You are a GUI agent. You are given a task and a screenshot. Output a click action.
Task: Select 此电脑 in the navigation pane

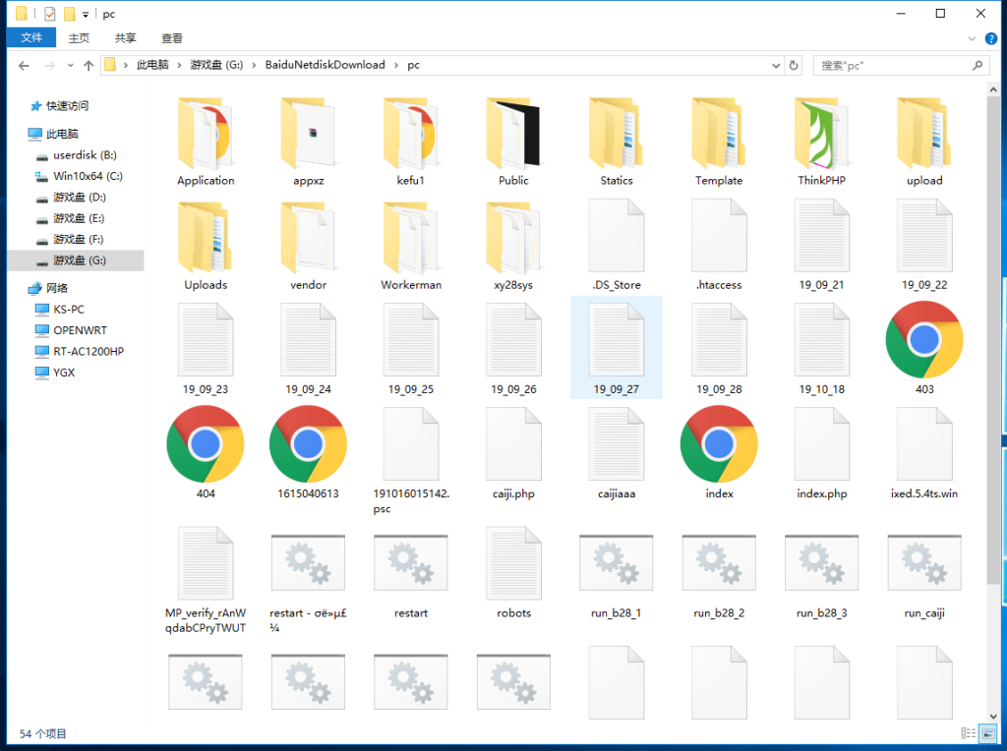click(x=62, y=134)
